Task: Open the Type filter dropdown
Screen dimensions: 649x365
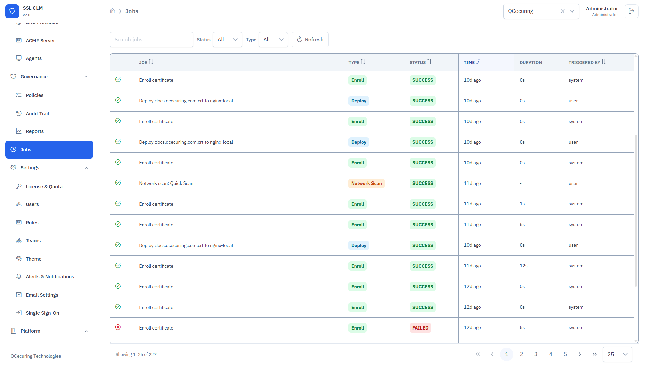Action: point(273,40)
